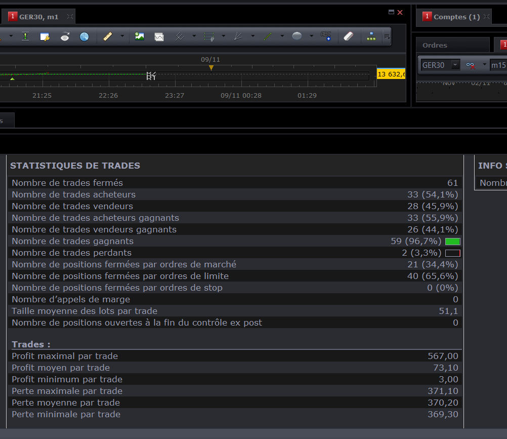Click the value 73,10 profit moyen
The width and height of the screenshot is (507, 439).
click(x=446, y=368)
